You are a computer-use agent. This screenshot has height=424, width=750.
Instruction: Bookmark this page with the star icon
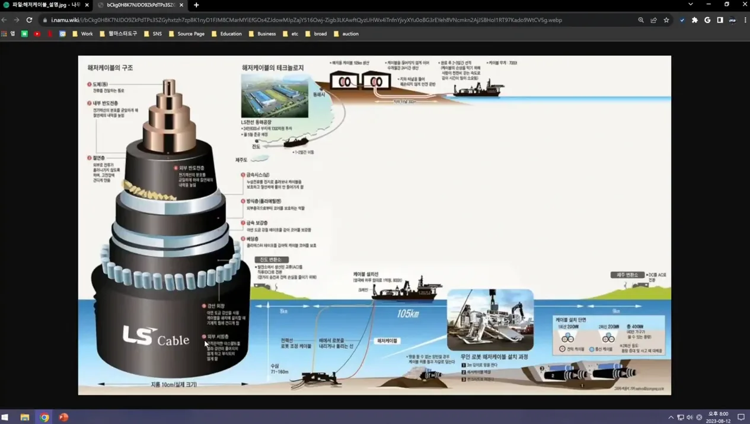pos(666,20)
